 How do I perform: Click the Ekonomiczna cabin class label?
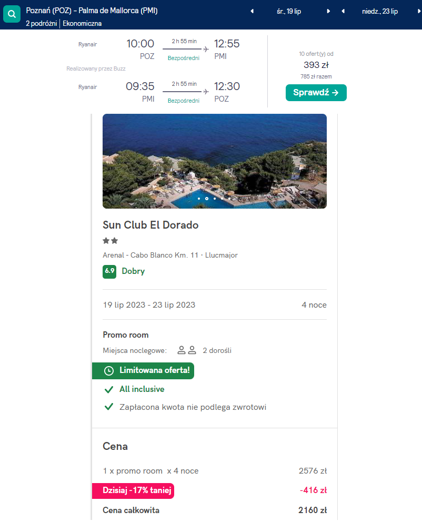click(82, 23)
